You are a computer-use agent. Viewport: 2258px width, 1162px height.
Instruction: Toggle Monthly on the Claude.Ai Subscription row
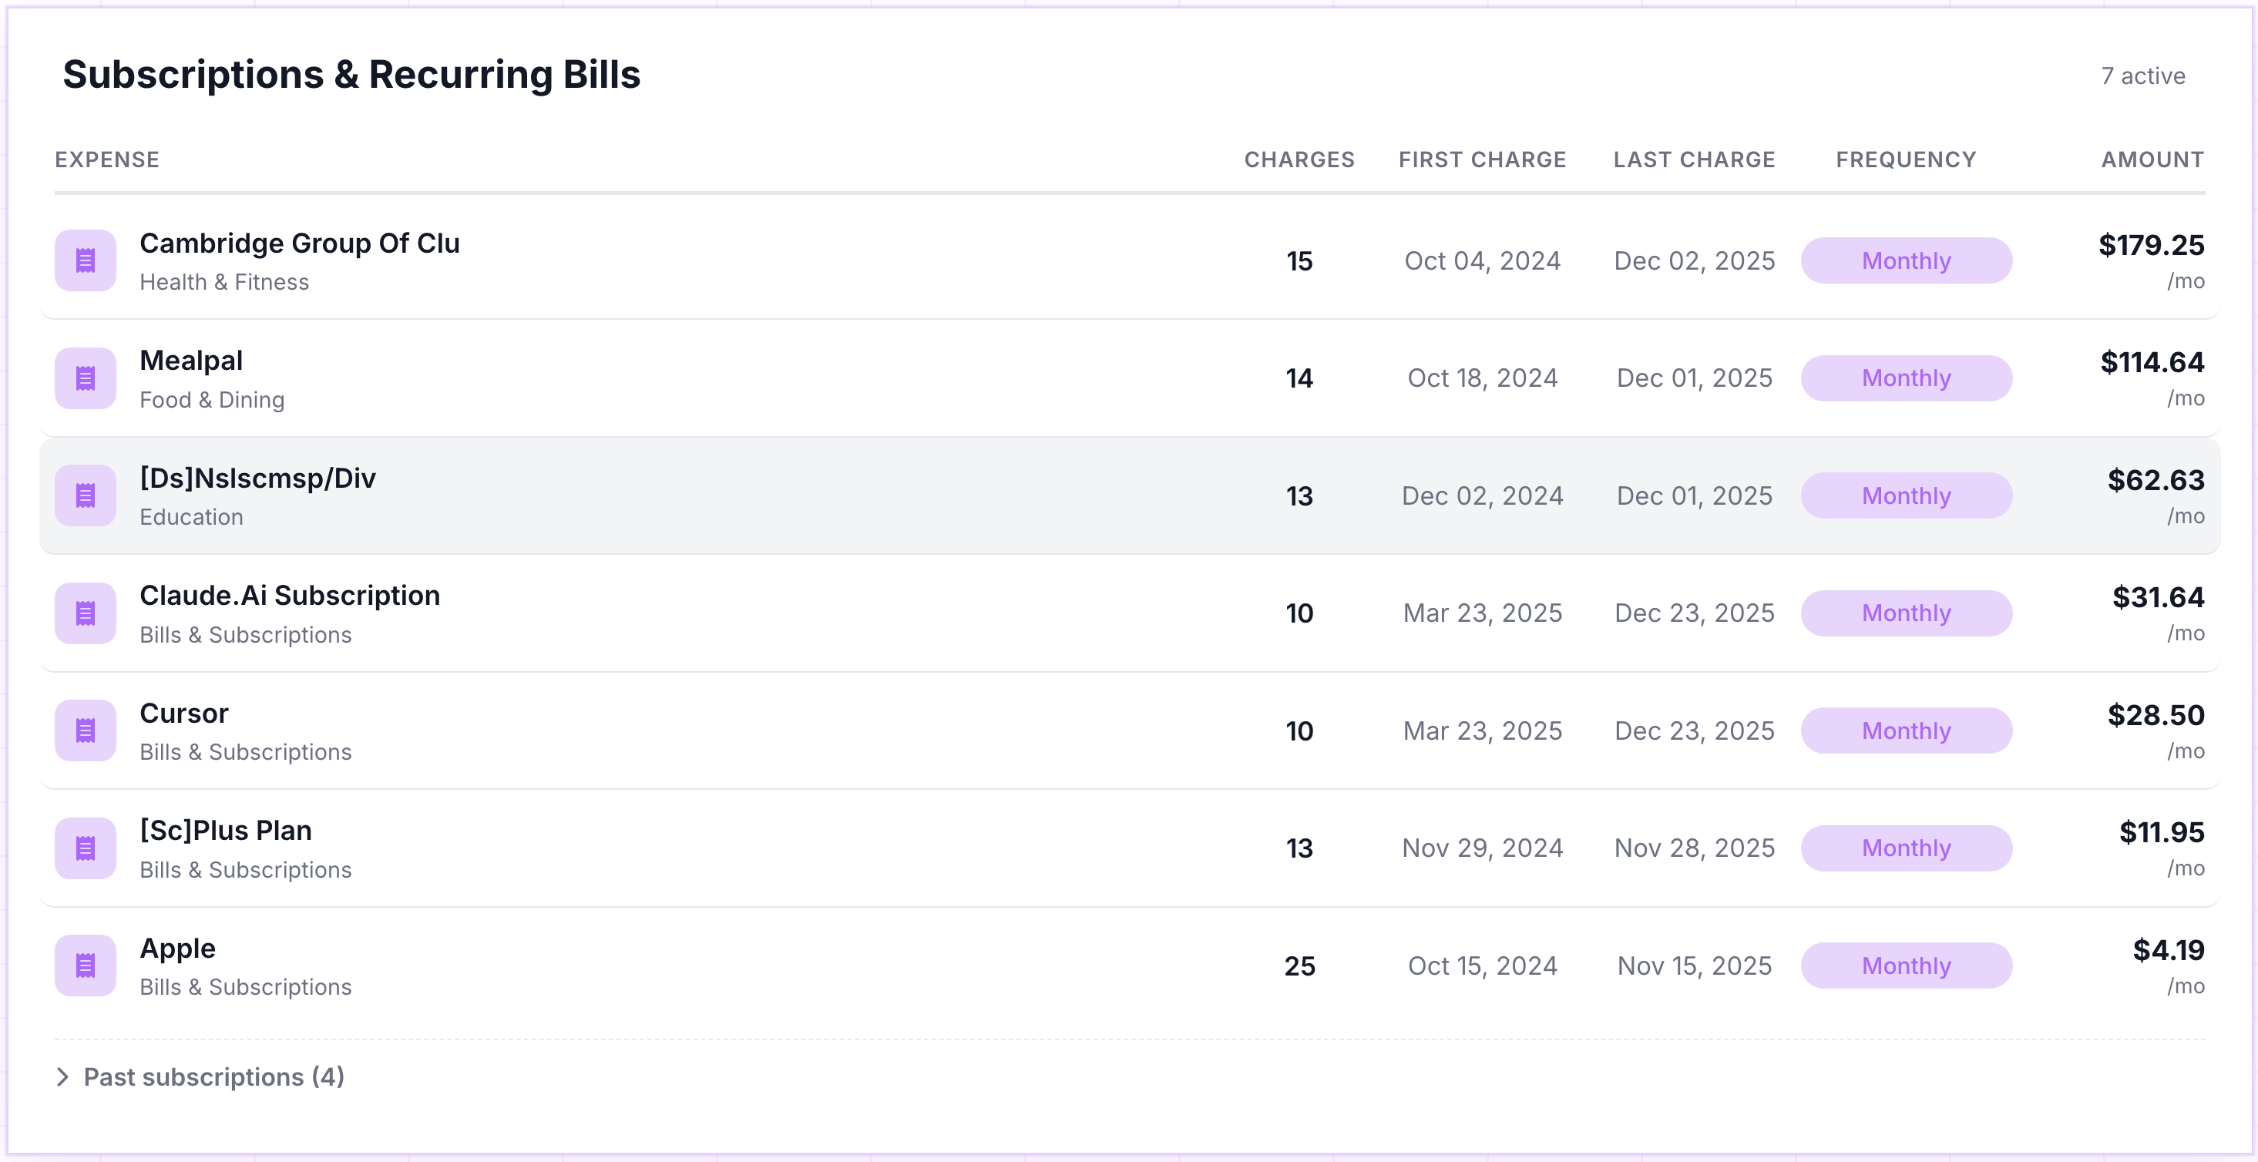(1907, 613)
